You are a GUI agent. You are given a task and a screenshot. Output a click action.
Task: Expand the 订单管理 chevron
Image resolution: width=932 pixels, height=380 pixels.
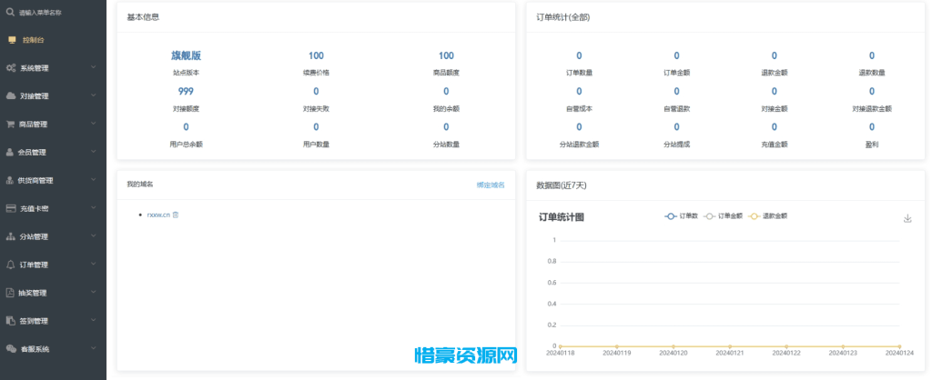tap(94, 264)
